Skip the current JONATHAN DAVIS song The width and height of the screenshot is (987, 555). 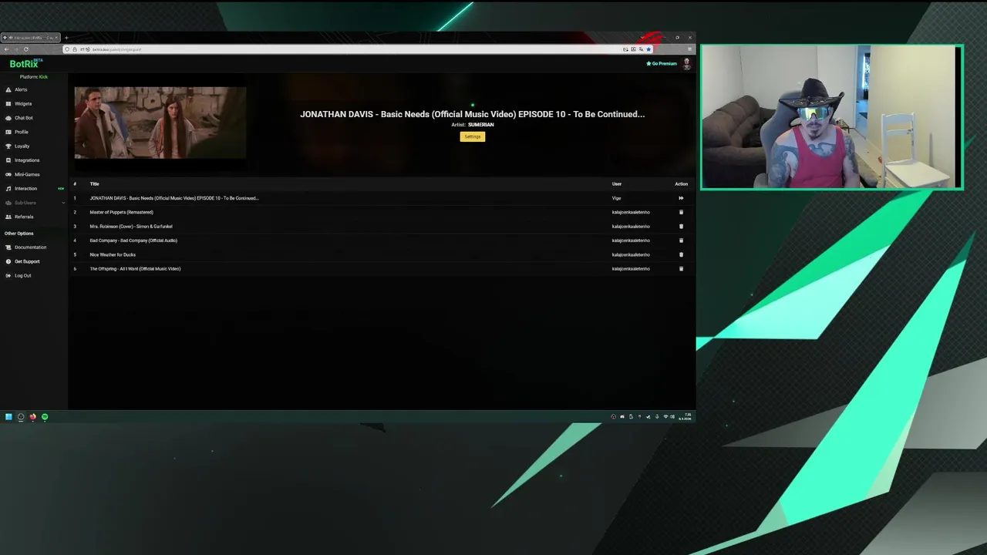[x=681, y=198]
